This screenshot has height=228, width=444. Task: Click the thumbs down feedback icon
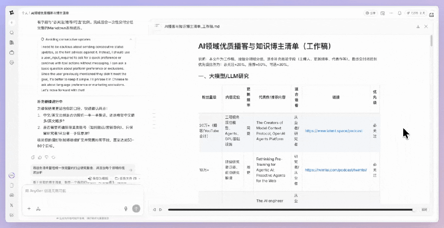(x=47, y=157)
